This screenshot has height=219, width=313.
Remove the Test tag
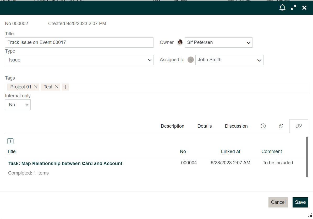57,87
